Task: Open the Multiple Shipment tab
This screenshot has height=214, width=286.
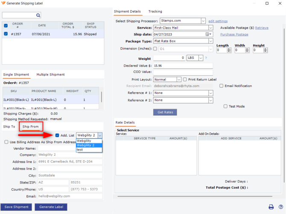Action: pos(50,74)
